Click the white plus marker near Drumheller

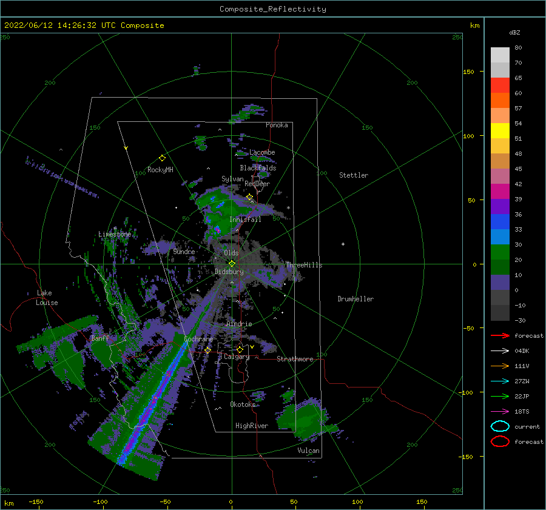(x=343, y=244)
